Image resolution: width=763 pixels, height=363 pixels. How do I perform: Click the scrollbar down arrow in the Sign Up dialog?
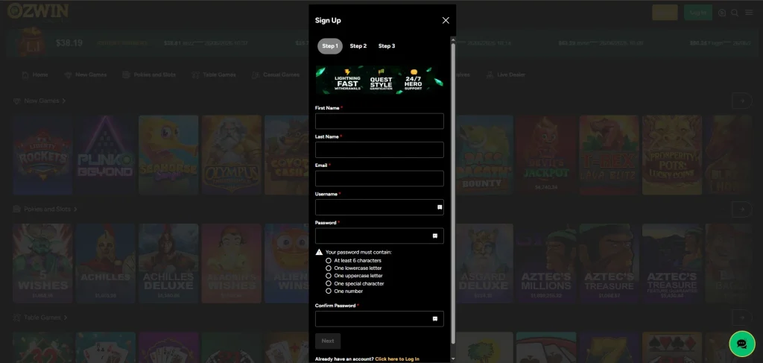point(453,359)
